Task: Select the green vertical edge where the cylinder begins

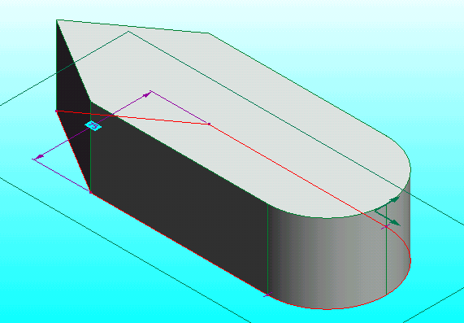Action: point(267,249)
